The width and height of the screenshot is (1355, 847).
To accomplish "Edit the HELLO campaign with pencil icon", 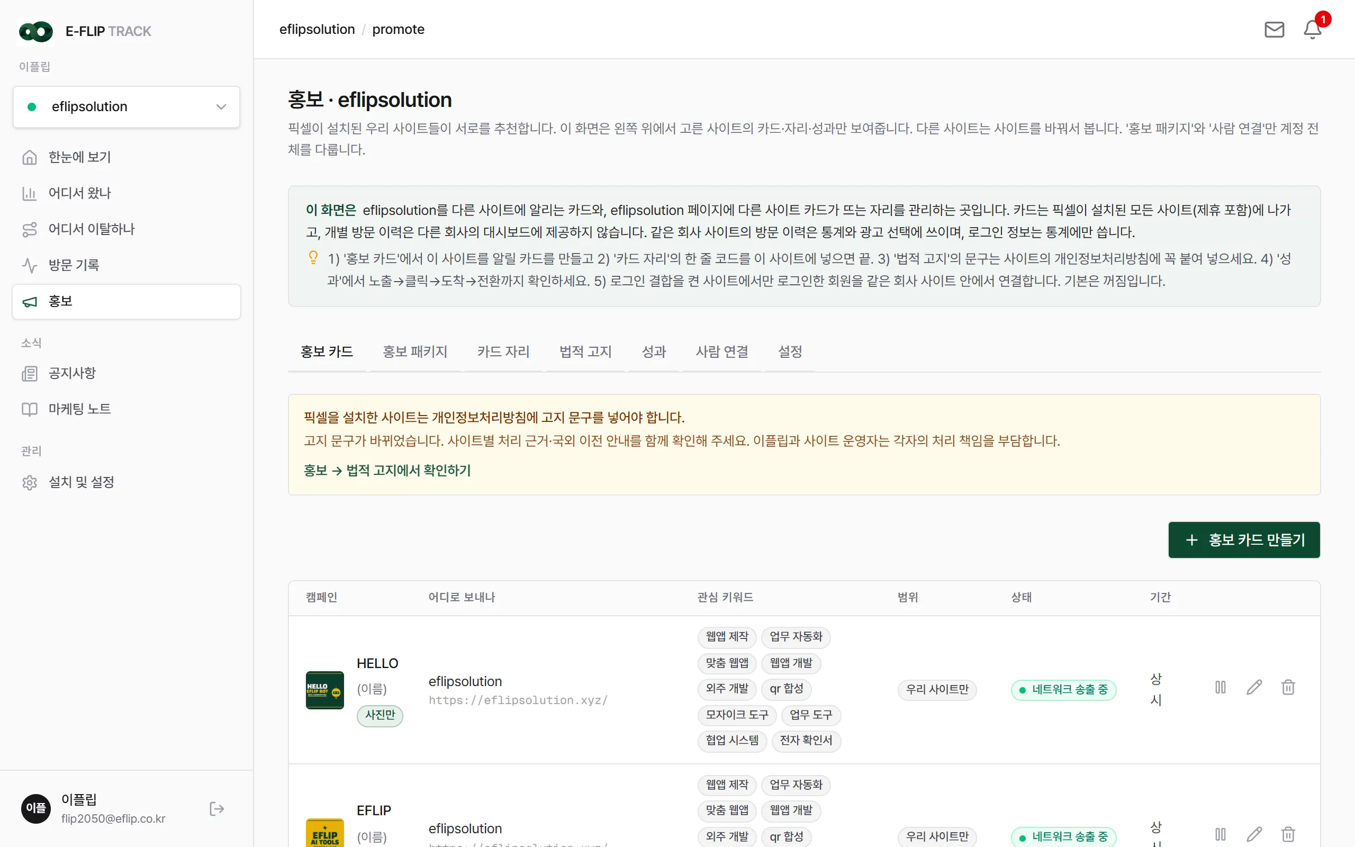I will click(1254, 687).
